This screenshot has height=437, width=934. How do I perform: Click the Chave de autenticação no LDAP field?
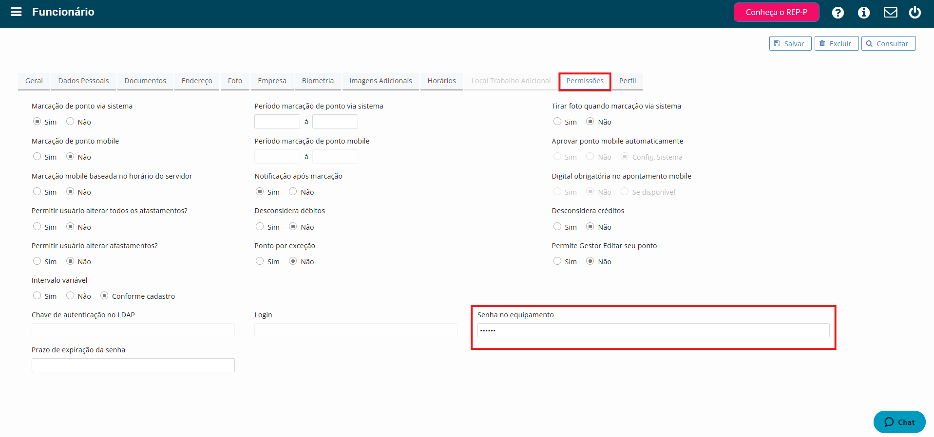tap(133, 330)
